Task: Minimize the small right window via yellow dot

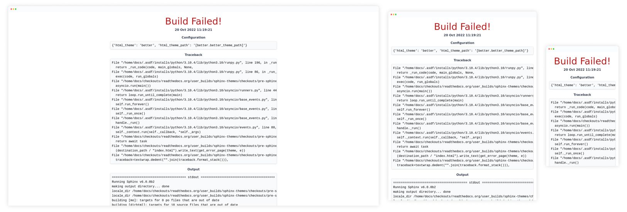Action: 551,49
